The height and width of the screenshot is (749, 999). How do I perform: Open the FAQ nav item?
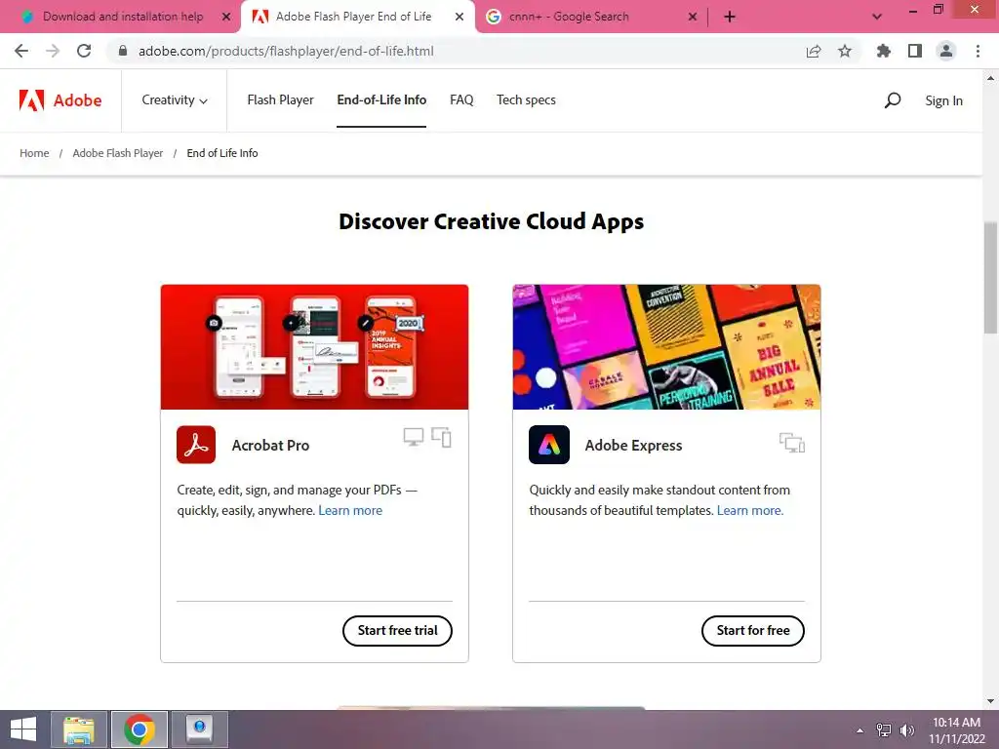461,100
